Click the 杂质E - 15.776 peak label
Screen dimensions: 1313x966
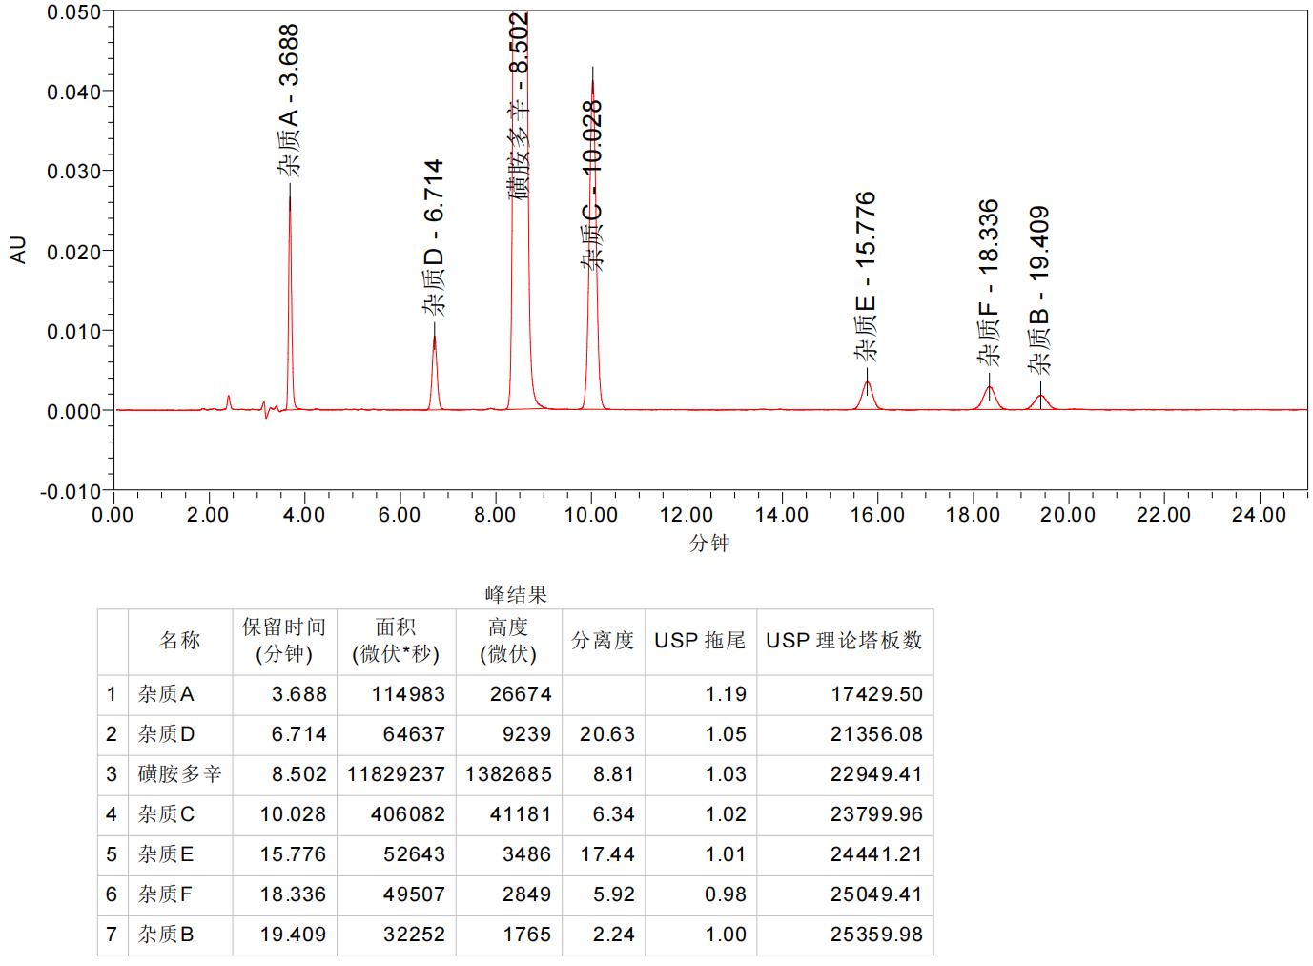click(865, 277)
